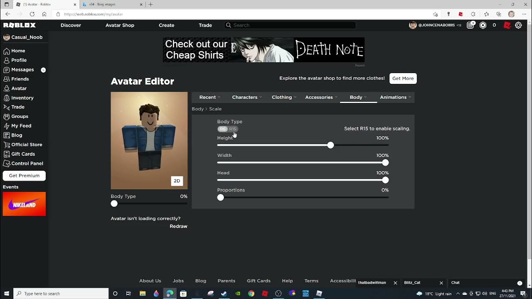Open Trade in the top navigation
The height and width of the screenshot is (299, 532).
coord(205,25)
